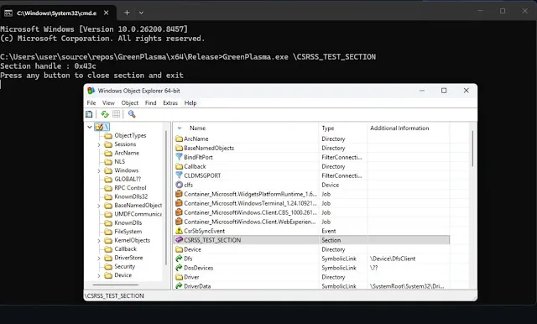Select the CLDMSGPORT filter icon
Viewport: 537px width, 324px height.
pos(179,175)
